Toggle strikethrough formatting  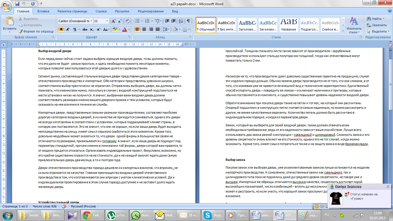tap(85, 29)
